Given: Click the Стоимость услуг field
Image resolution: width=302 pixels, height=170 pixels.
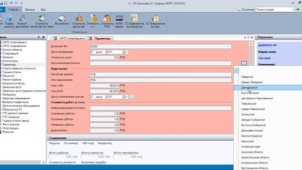Looking at the screenshot, I should pyautogui.click(x=105, y=58).
